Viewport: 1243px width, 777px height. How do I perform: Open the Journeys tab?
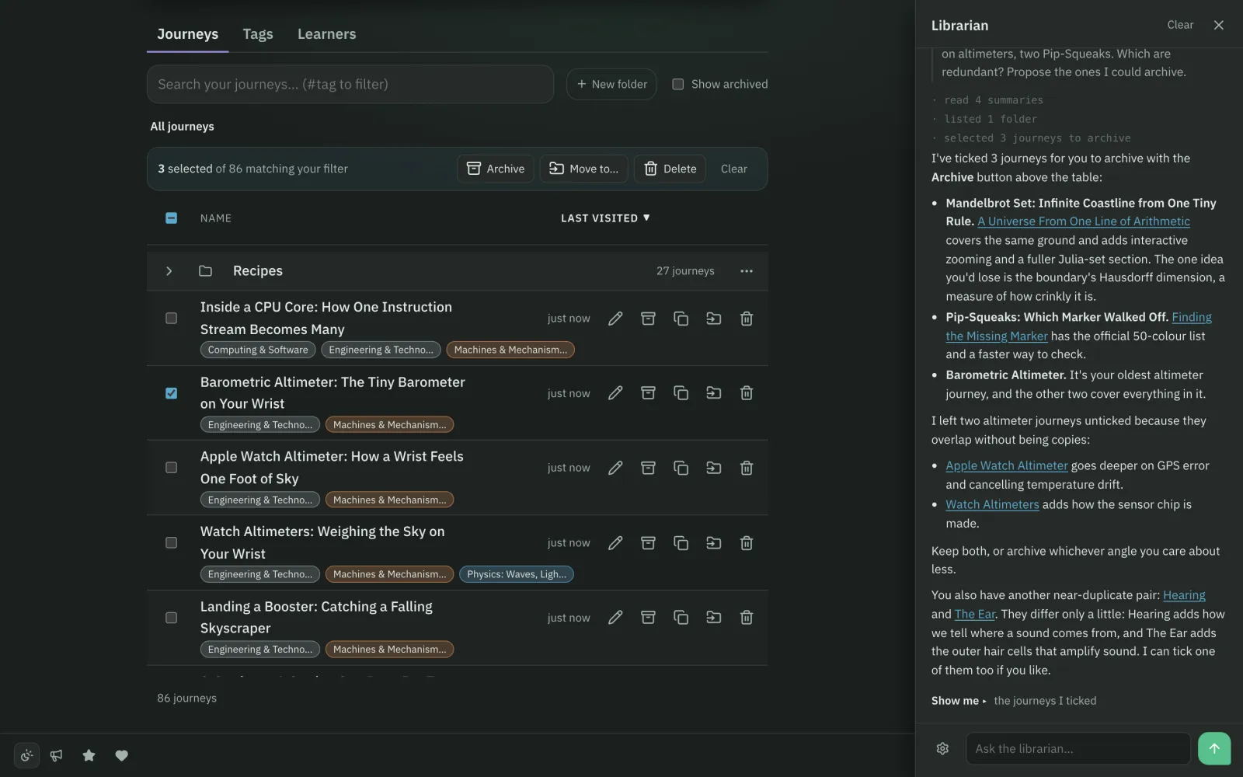tap(188, 34)
